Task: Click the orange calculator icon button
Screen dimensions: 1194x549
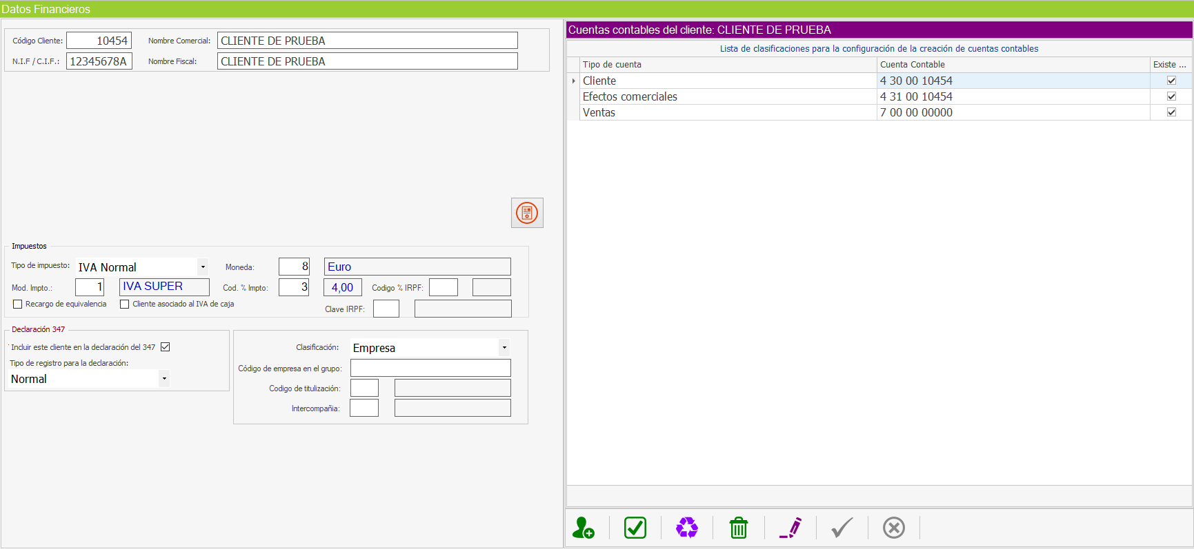Action: click(527, 213)
